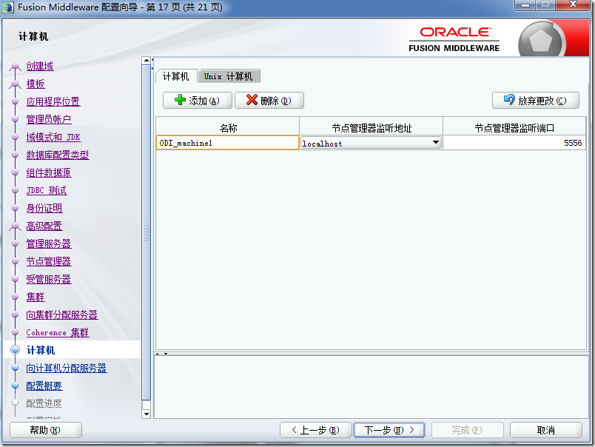595x447 pixels.
Task: Click the 放弃更改(C) button
Action: pyautogui.click(x=535, y=100)
